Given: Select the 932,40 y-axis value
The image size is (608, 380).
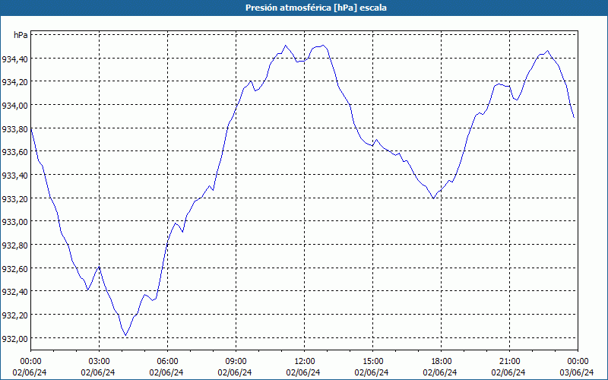Looking at the screenshot, I should point(14,292).
